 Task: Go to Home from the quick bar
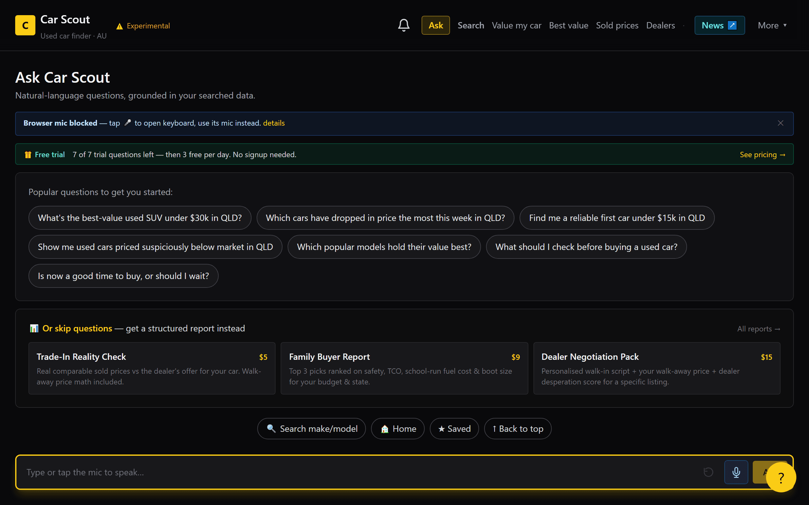(398, 429)
